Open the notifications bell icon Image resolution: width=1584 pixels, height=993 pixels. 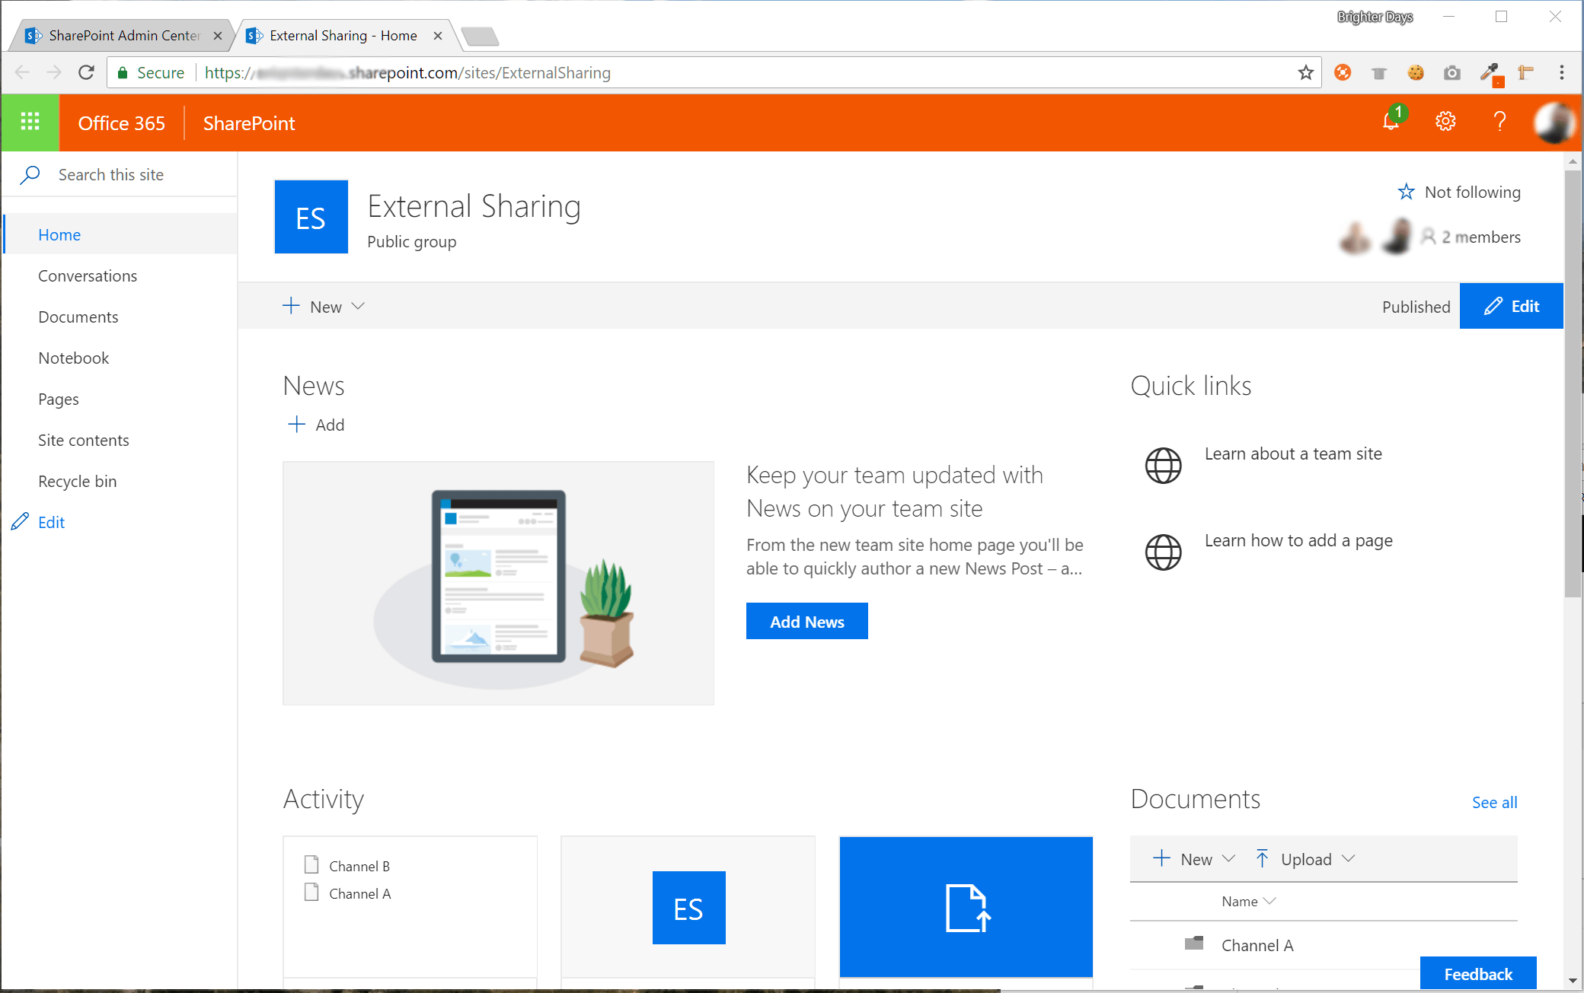point(1392,122)
